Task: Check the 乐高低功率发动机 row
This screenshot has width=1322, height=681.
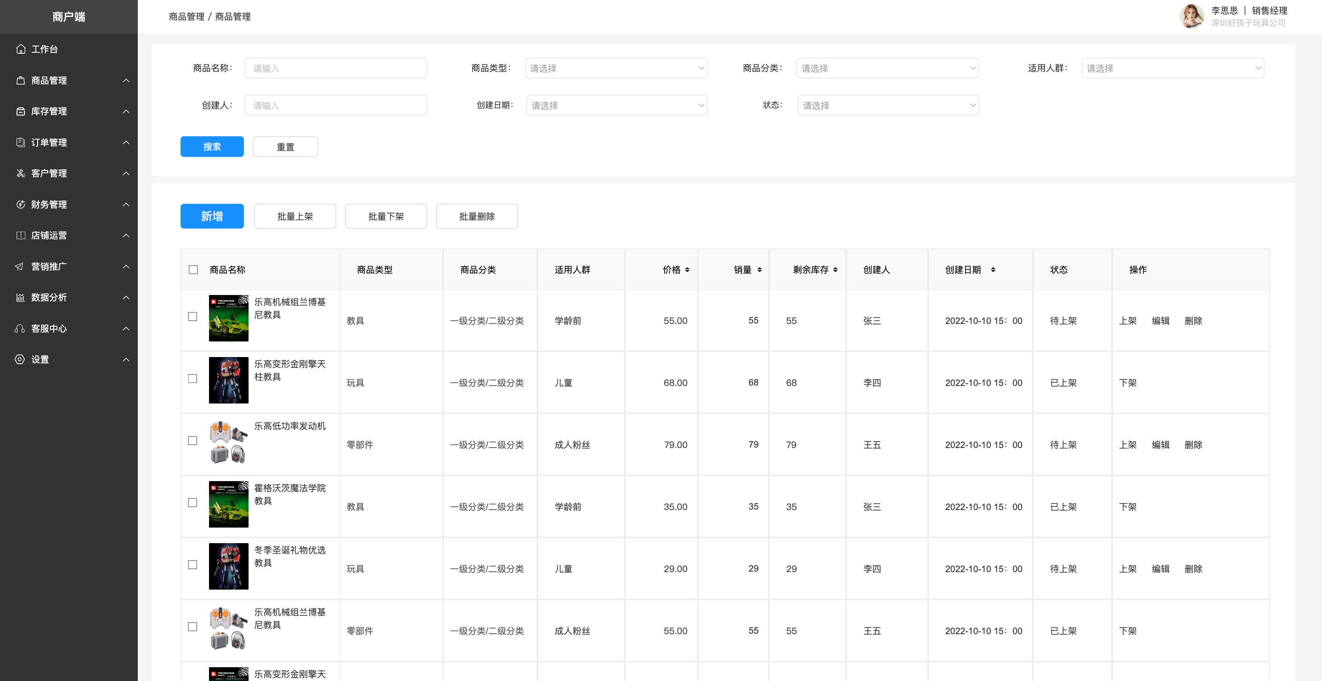Action: pos(192,441)
